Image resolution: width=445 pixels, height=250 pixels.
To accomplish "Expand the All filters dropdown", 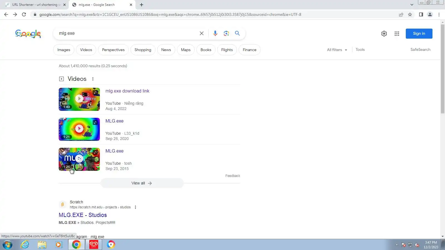I will pyautogui.click(x=337, y=50).
